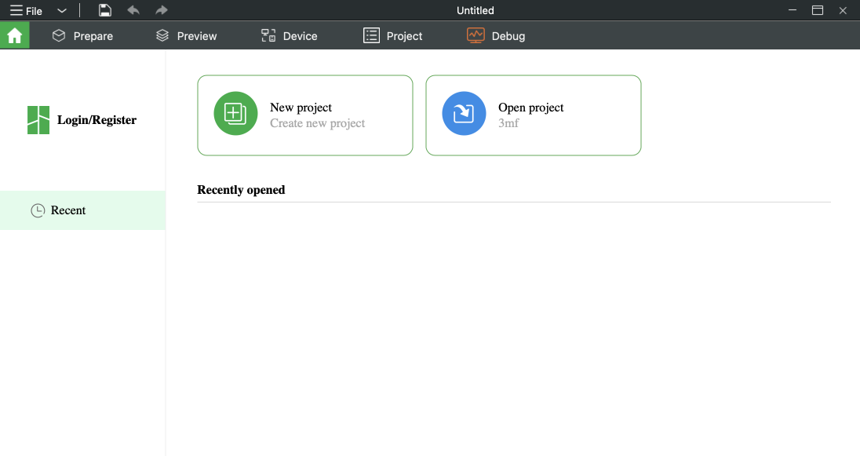Switch to the Prepare tab
The width and height of the screenshot is (860, 456).
pos(82,35)
